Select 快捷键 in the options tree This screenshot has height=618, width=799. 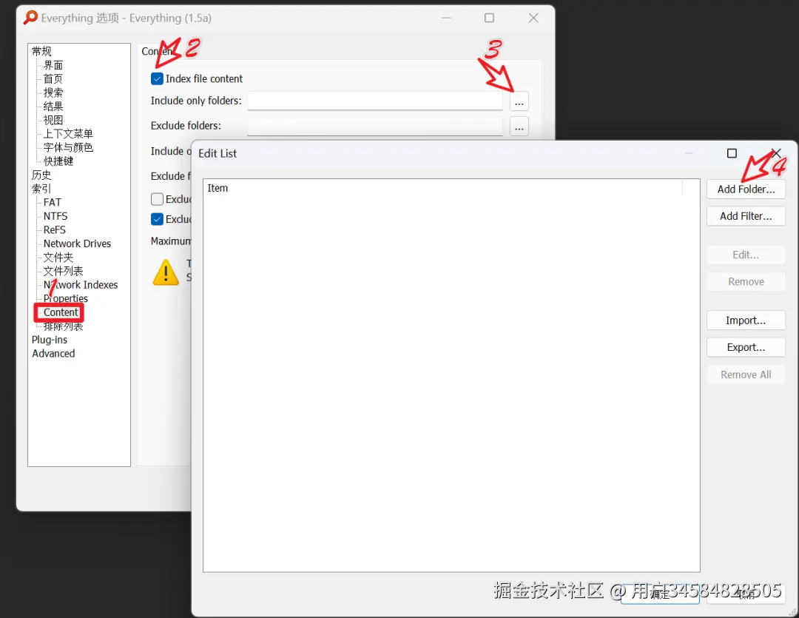tap(58, 161)
